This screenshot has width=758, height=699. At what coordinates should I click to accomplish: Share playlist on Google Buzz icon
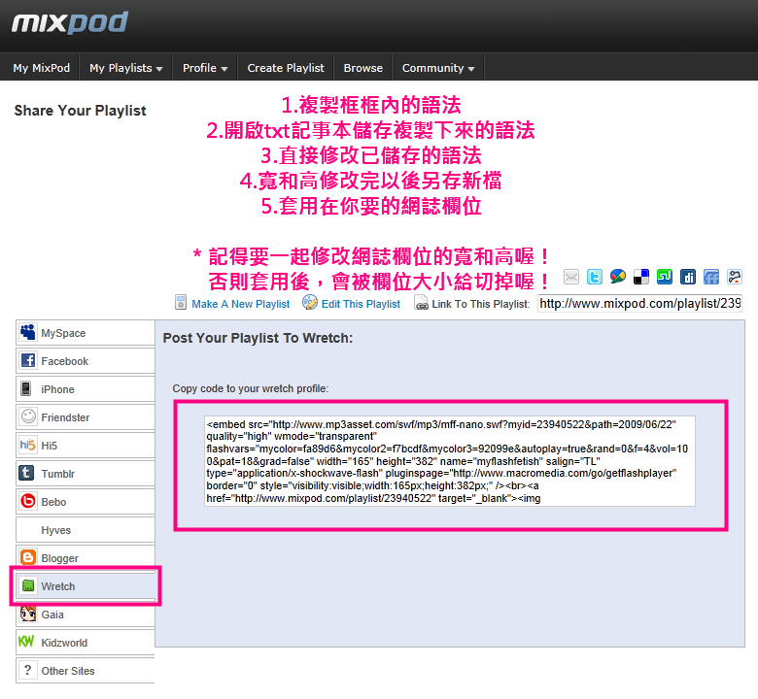618,277
